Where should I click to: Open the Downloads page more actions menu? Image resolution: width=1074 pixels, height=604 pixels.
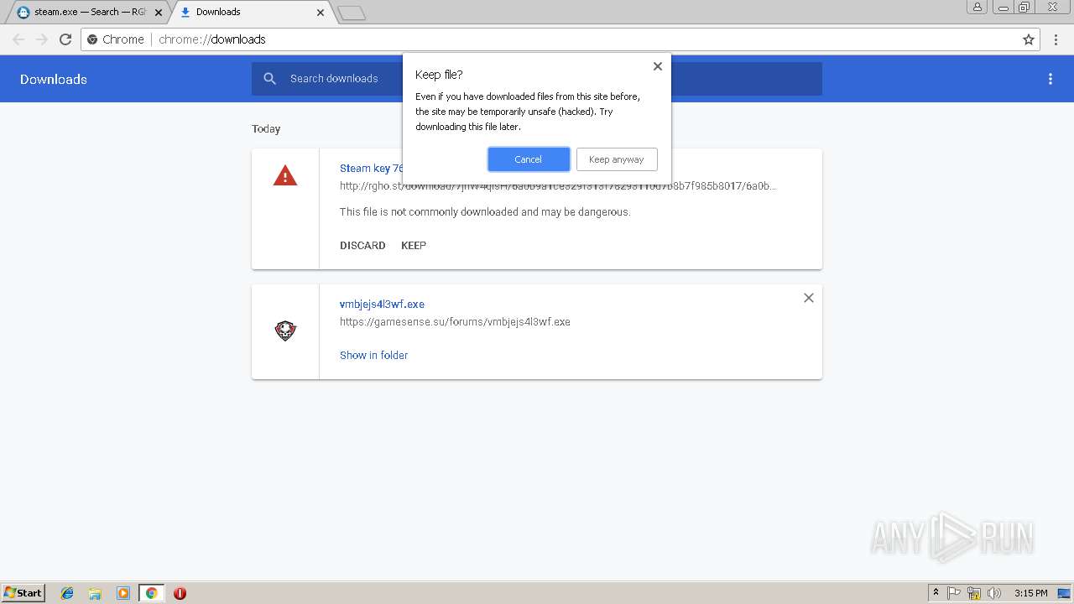pos(1051,79)
